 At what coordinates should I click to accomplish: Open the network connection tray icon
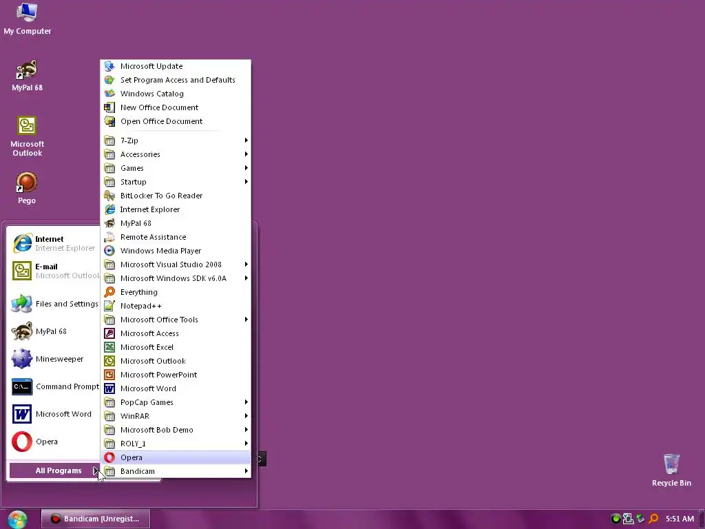pyautogui.click(x=628, y=519)
